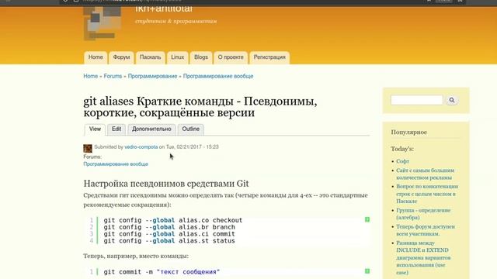Focus the sidebar search input field
Image resolution: width=497 pixels, height=279 pixels.
click(x=416, y=100)
